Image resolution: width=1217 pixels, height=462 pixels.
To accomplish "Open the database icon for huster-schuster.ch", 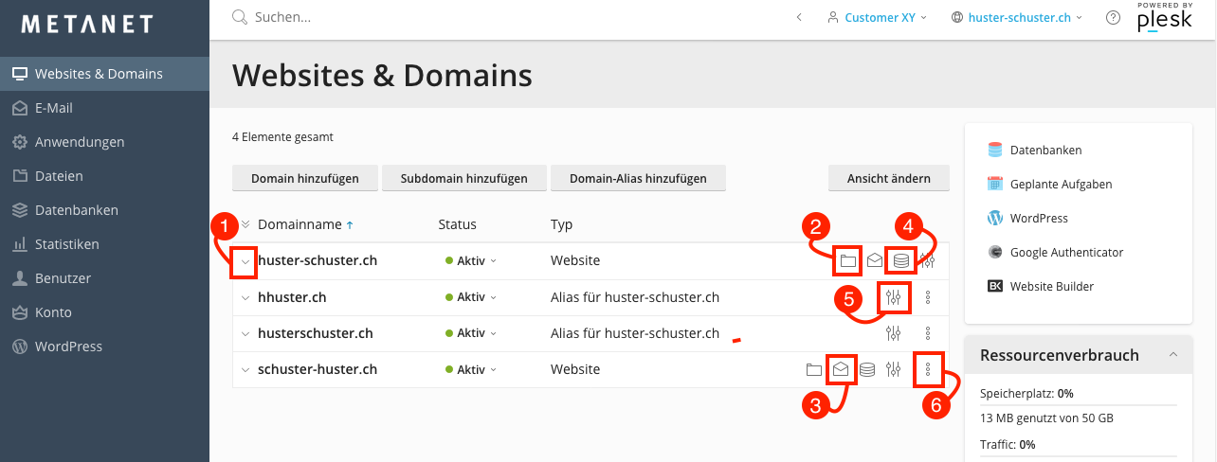I will pyautogui.click(x=901, y=260).
